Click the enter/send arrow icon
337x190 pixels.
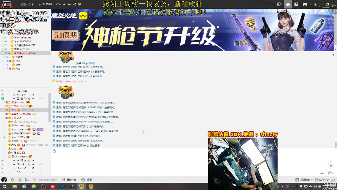322,173
